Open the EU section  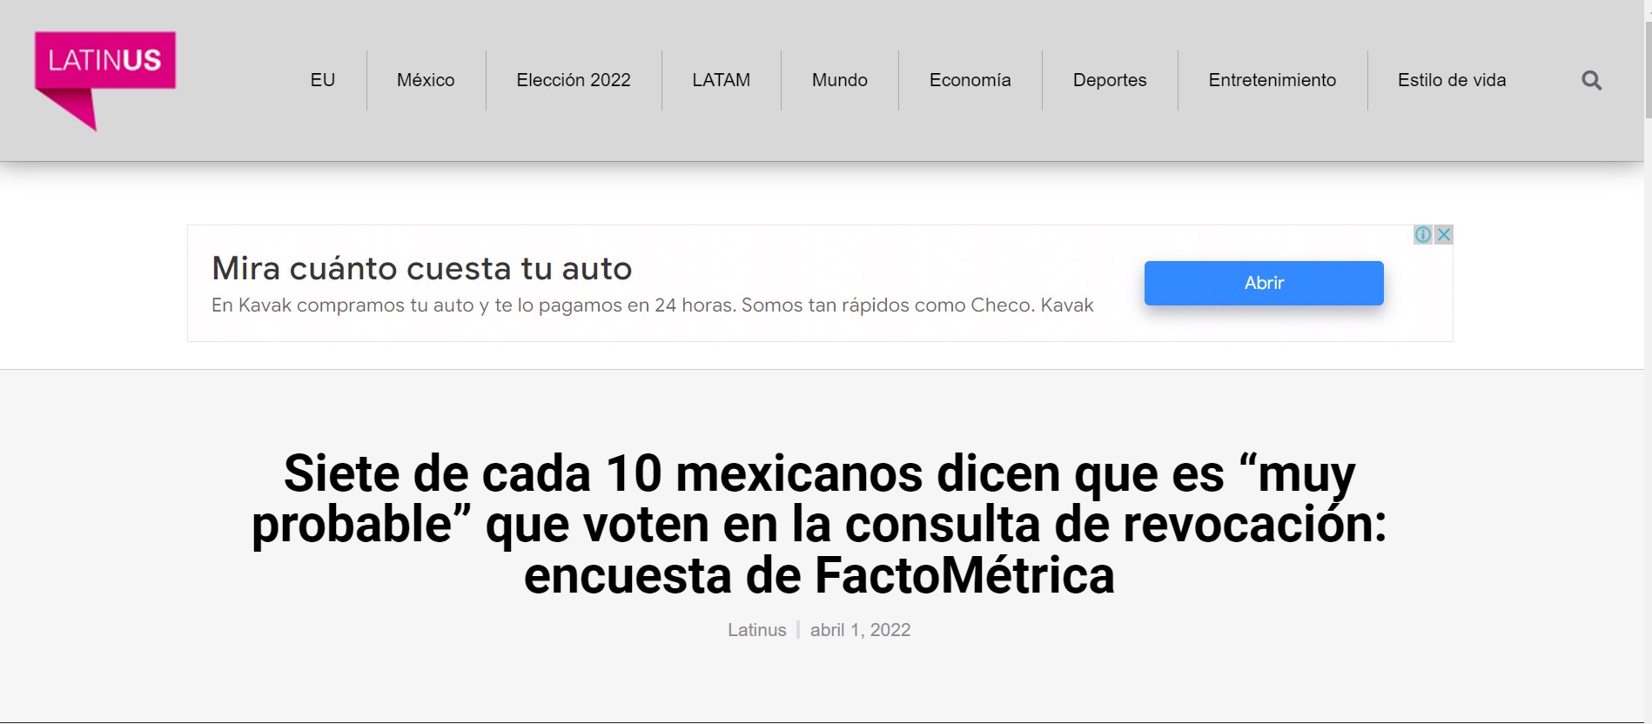(x=322, y=80)
